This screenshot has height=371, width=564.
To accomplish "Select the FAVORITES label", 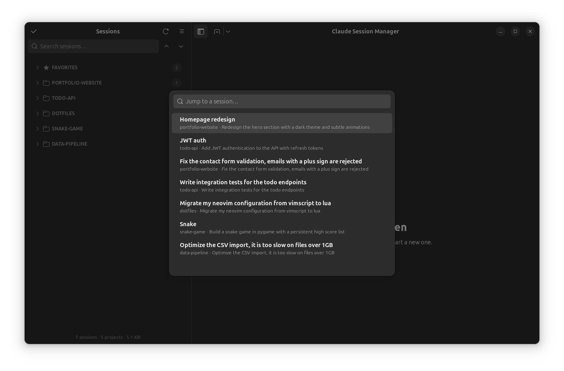I will point(65,68).
